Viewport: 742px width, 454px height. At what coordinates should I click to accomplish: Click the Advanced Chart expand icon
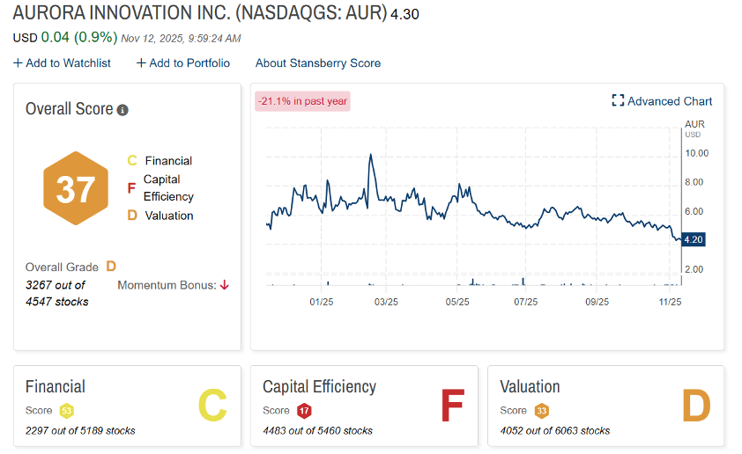pyautogui.click(x=618, y=101)
